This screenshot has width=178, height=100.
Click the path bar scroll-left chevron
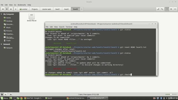[x=16, y=9]
